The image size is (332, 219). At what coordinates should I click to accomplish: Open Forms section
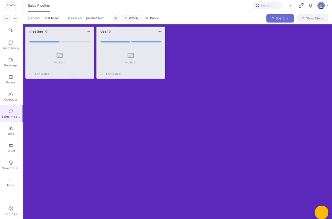11,79
